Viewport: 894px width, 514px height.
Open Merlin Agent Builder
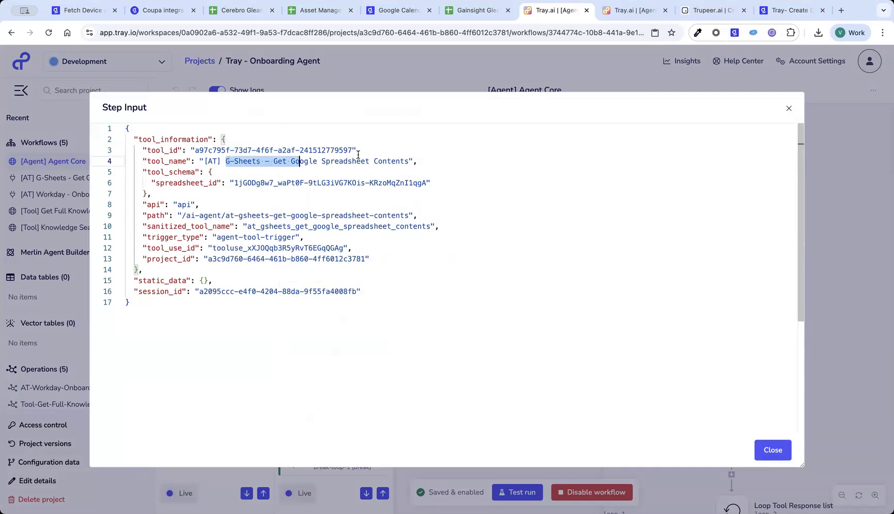54,252
